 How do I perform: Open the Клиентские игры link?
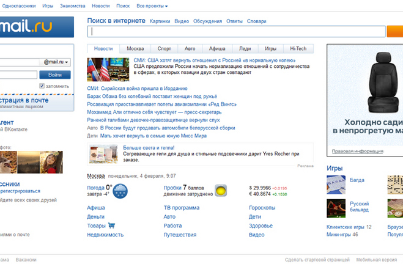click(346, 227)
